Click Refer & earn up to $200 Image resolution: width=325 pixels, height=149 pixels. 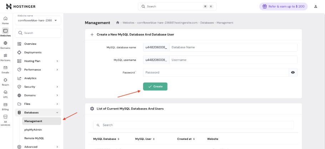point(283,6)
